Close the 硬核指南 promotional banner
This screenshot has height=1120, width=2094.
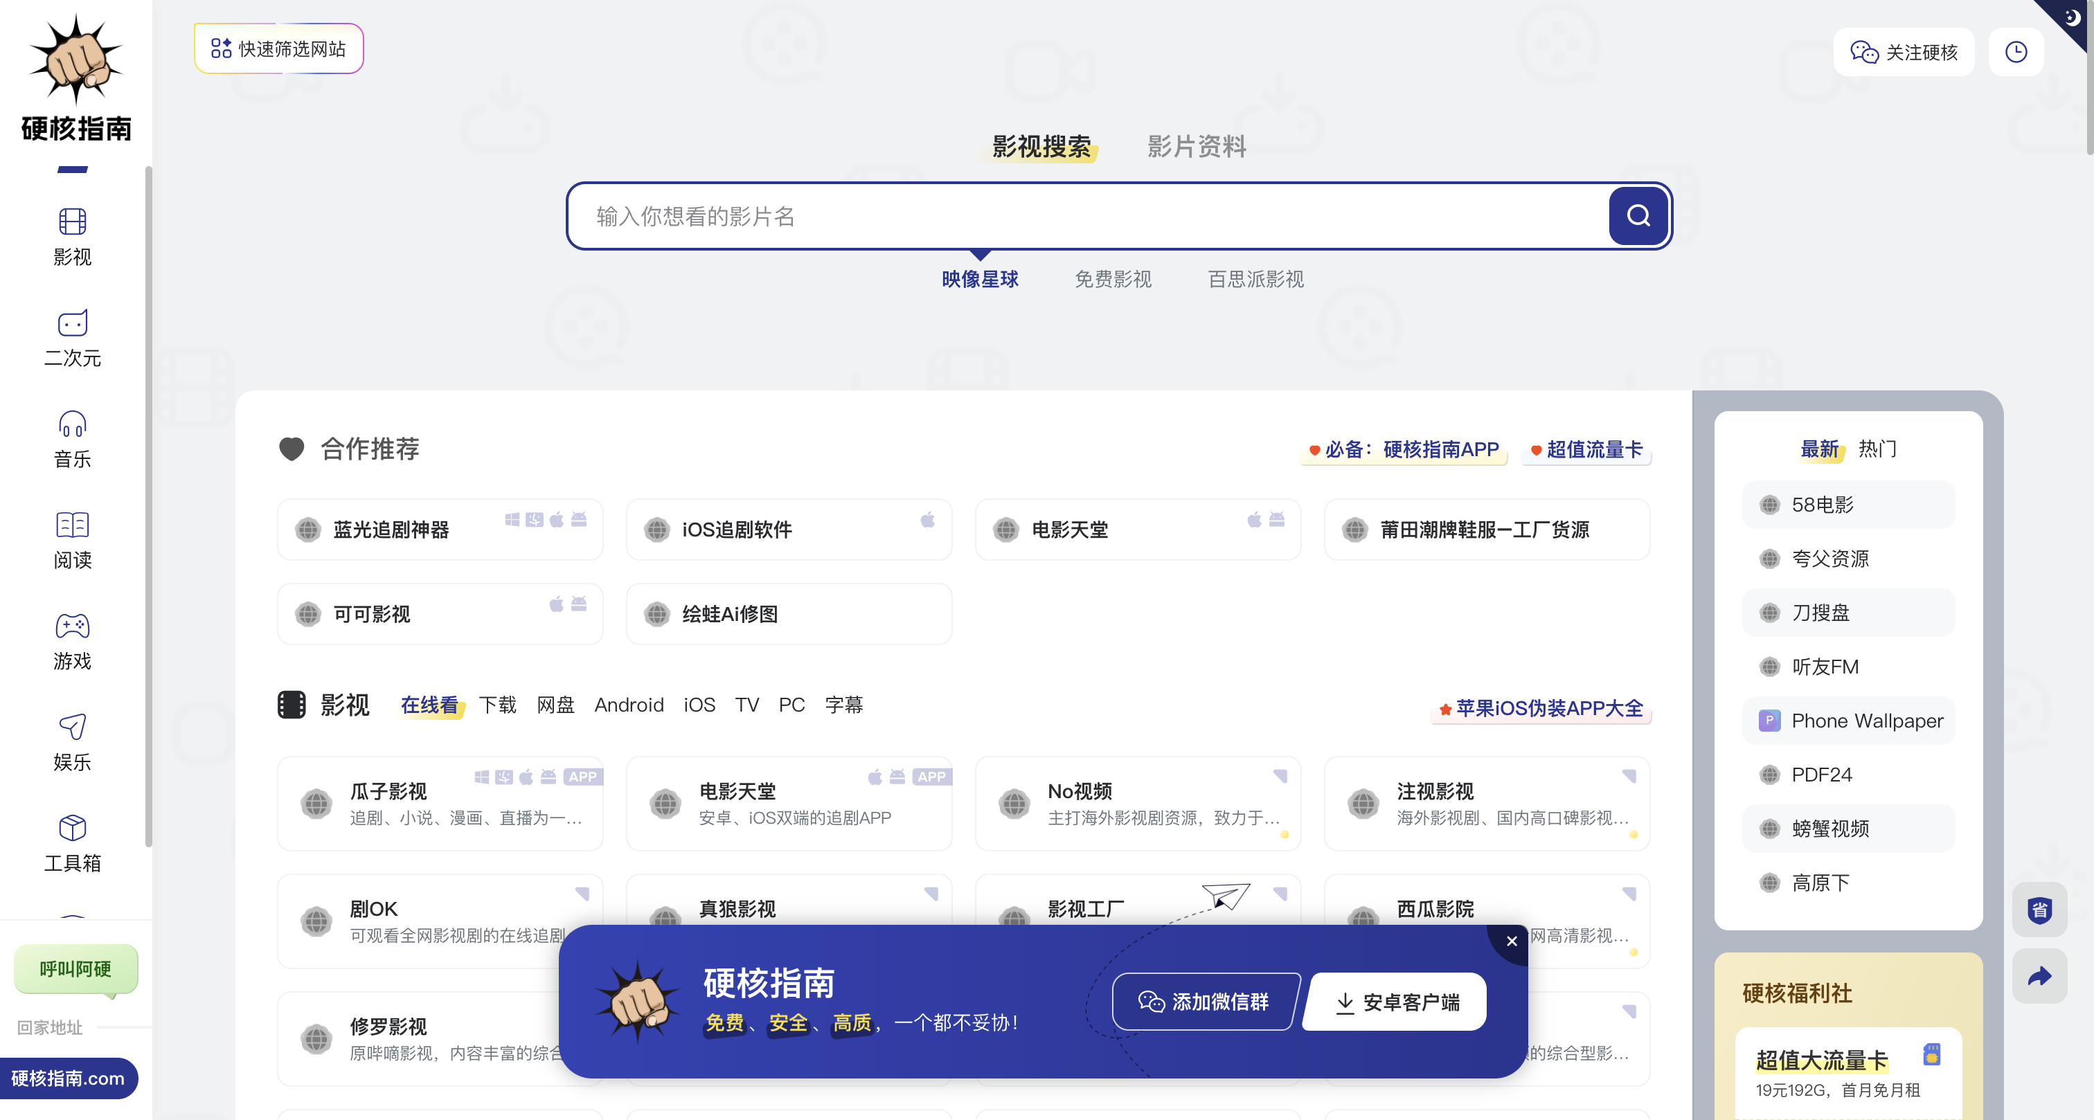click(x=1512, y=941)
